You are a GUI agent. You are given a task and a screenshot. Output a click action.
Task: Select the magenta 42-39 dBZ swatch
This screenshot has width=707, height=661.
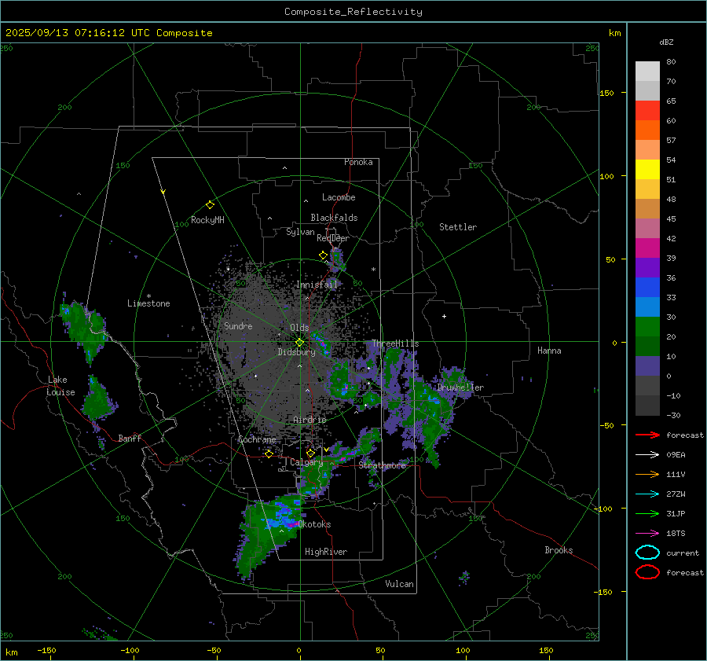coord(647,248)
